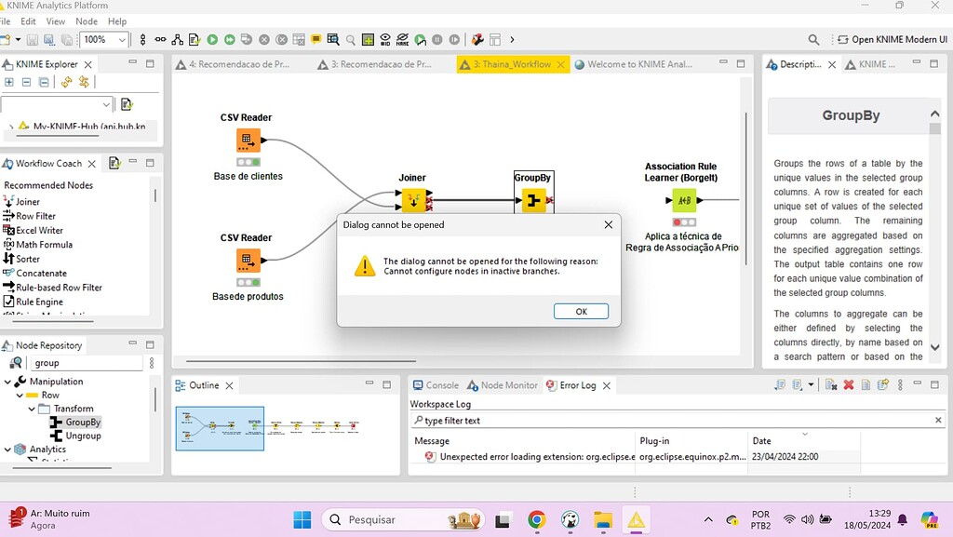Click the workflow canvas horizontal scrollbar
Screen dimensions: 953x537
tap(301, 361)
